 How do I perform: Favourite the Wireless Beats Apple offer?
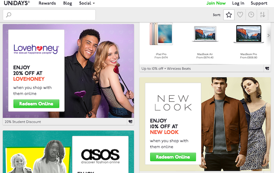pos(267,68)
